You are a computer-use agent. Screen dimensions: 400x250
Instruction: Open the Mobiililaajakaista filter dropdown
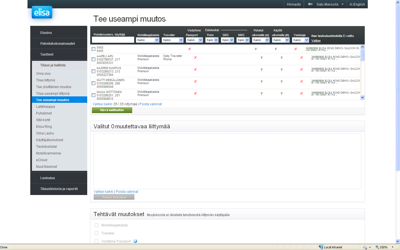[x=147, y=40]
